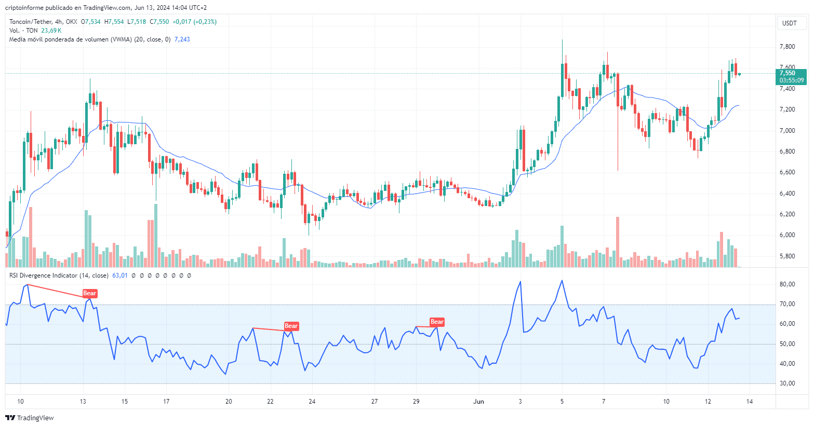Click the high value H7,554

pos(114,22)
